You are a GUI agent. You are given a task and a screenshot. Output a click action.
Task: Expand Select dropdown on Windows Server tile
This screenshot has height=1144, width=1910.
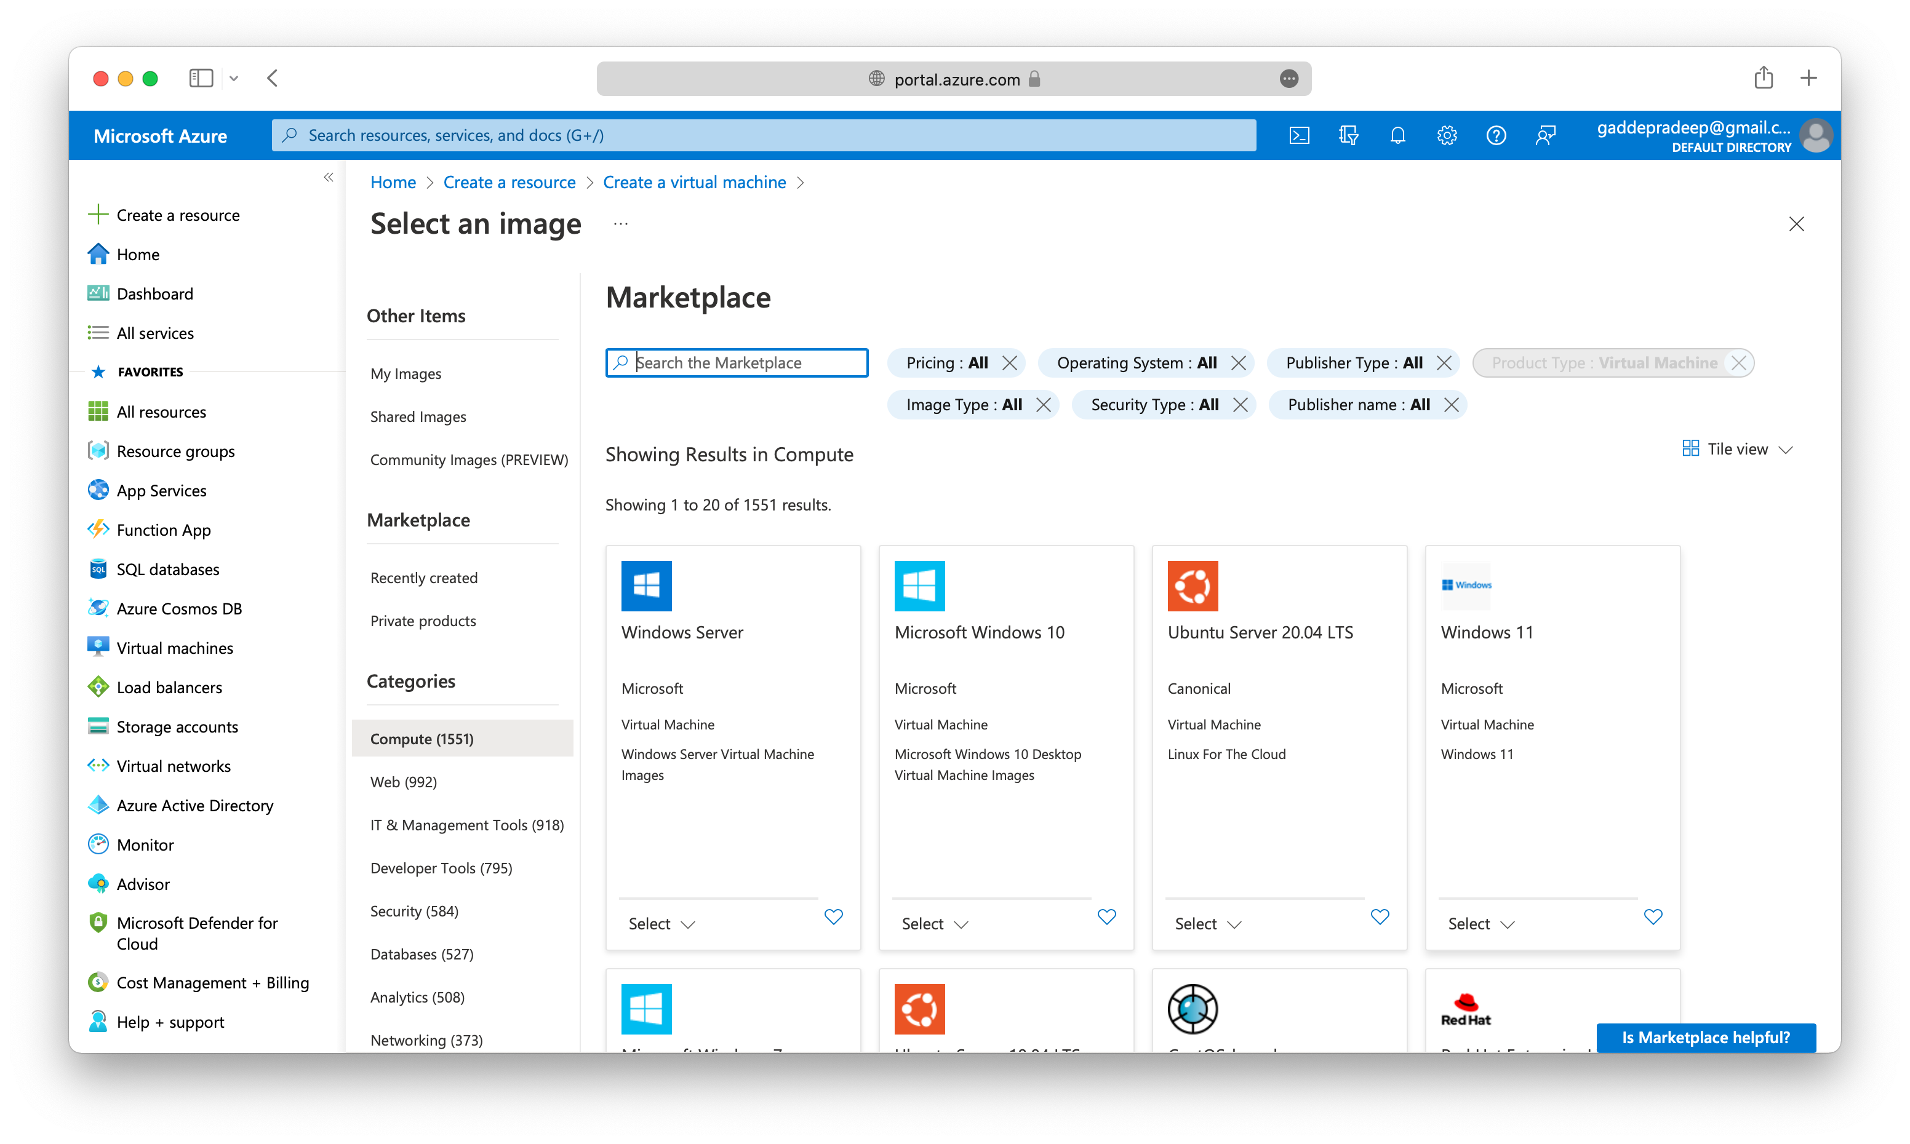(661, 924)
